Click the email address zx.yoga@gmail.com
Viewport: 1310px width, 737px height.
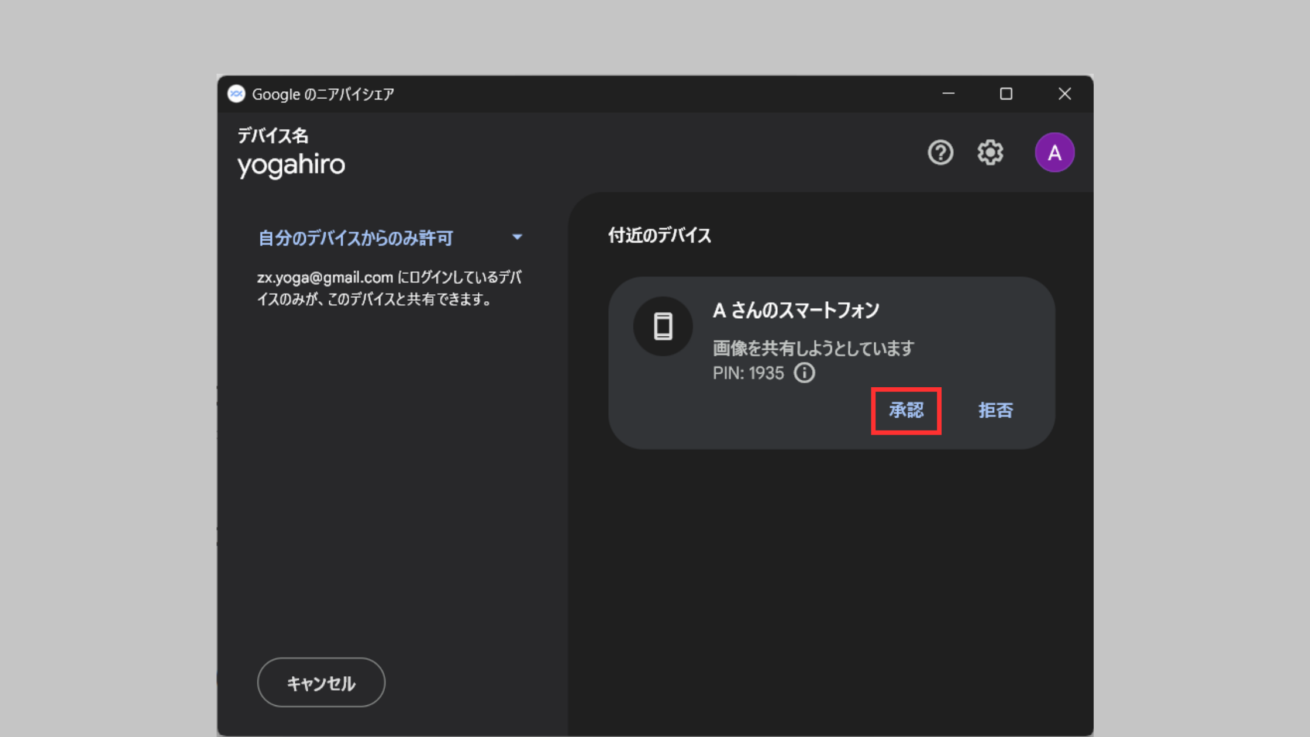click(x=324, y=277)
